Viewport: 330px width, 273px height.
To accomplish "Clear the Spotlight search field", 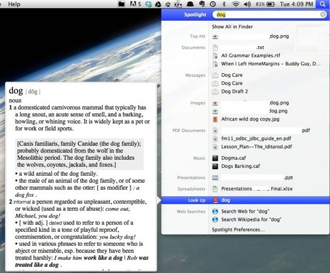I will click(323, 15).
